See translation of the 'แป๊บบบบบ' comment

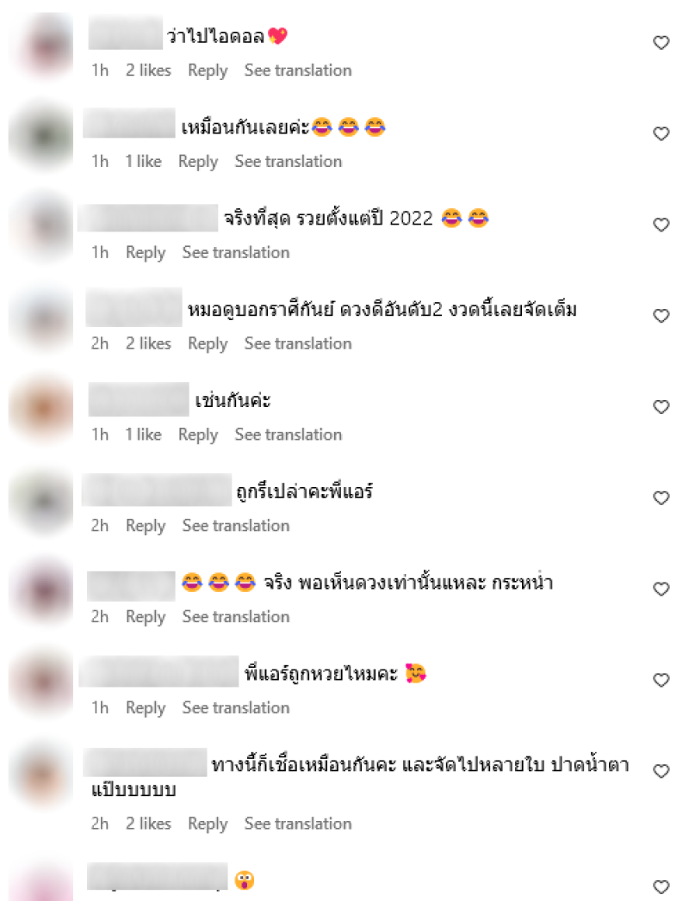point(298,824)
